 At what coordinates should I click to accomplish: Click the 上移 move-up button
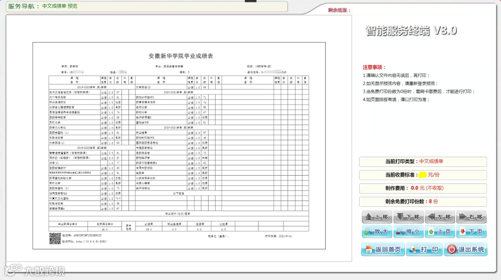(377, 217)
